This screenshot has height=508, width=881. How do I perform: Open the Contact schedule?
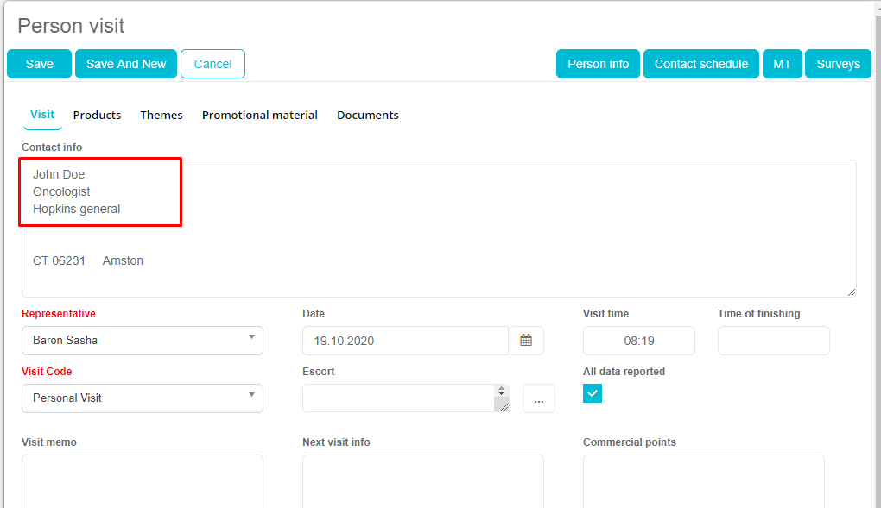tap(701, 64)
